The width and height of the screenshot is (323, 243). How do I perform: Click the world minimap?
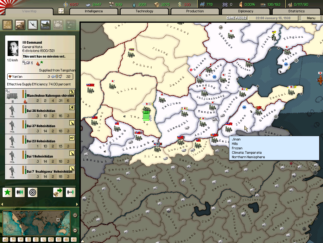36,223
